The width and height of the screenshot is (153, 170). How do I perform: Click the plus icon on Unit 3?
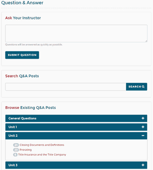143,165
